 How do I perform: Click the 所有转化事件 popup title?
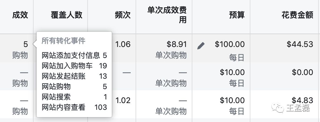(x=64, y=41)
